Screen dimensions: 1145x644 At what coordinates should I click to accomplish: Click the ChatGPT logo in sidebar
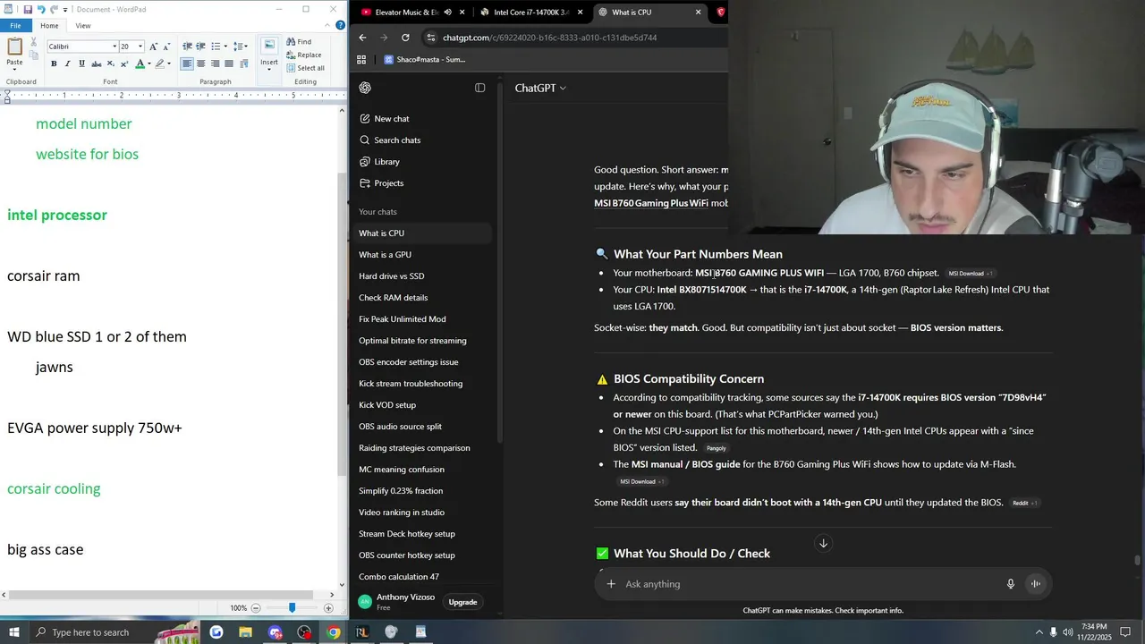(365, 88)
